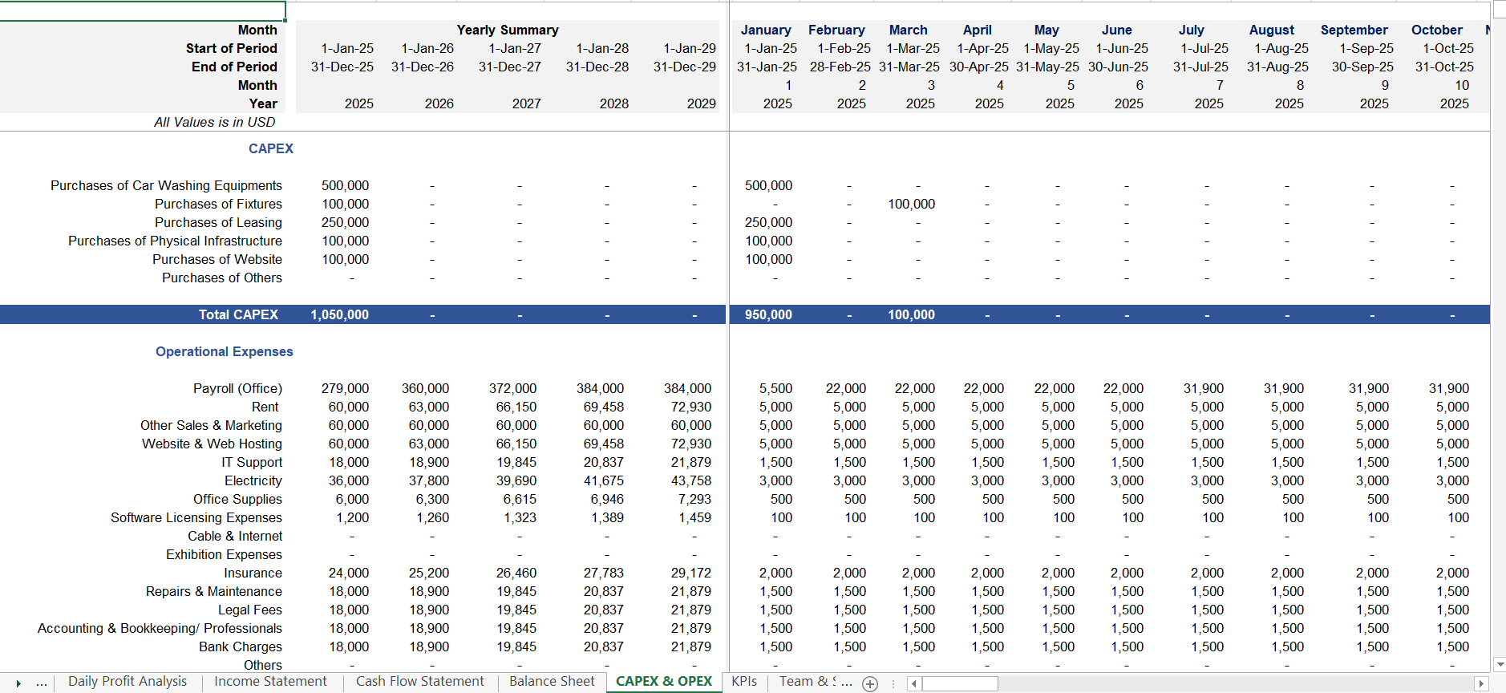Select the Yearly Summary header cell
Viewport: 1506px width, 693px height.
click(x=508, y=30)
